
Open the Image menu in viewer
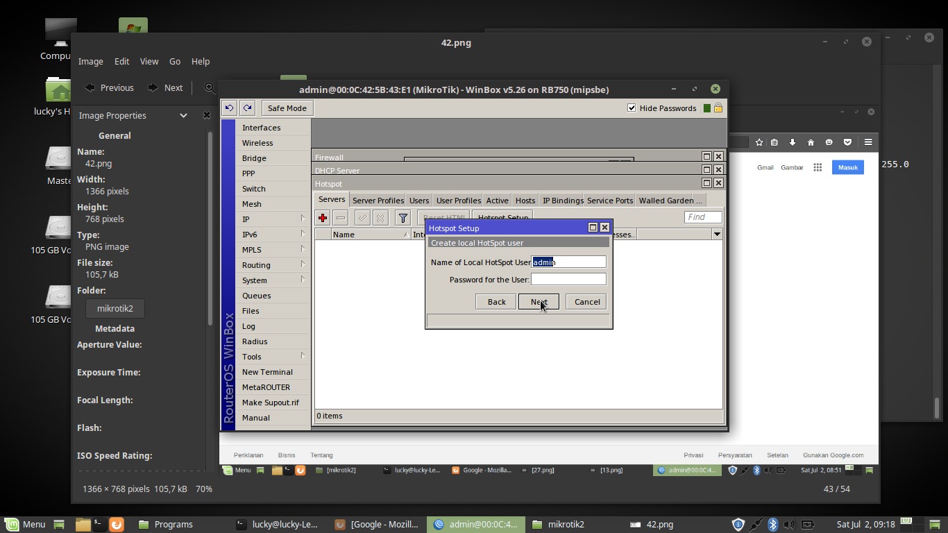(x=90, y=61)
